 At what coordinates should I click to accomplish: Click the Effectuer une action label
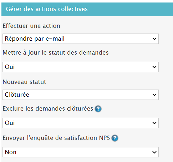click(x=31, y=26)
